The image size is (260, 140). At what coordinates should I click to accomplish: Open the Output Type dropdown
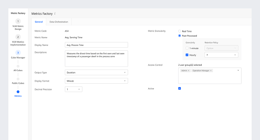pyautogui.click(x=96, y=72)
